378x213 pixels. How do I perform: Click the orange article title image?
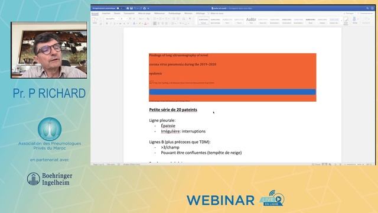pyautogui.click(x=232, y=78)
